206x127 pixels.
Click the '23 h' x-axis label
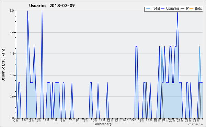[x=196, y=120]
